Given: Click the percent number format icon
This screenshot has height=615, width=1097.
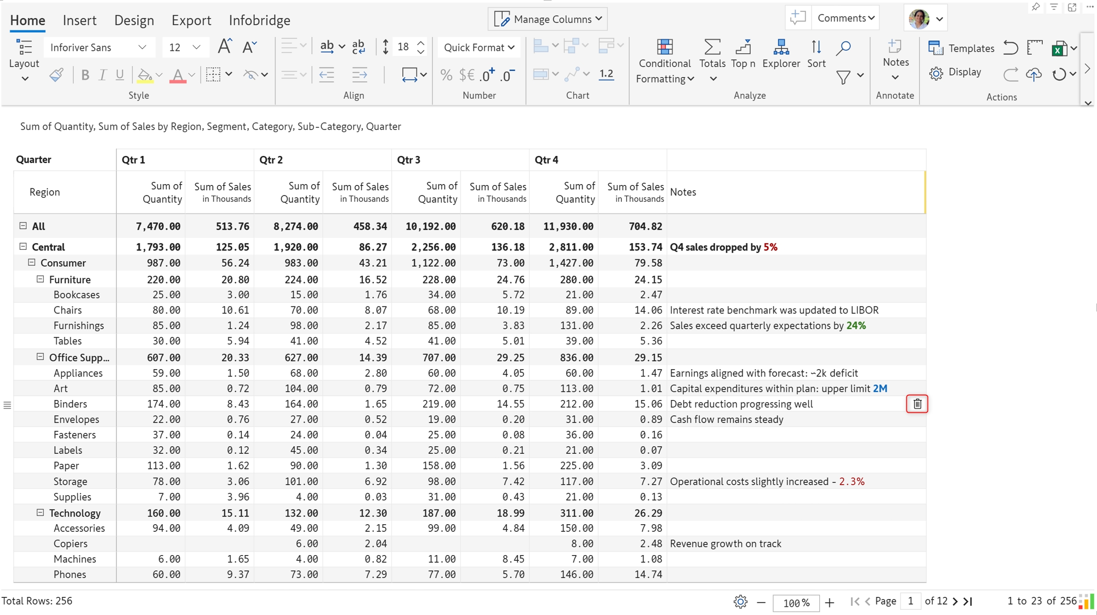Looking at the screenshot, I should coord(446,75).
